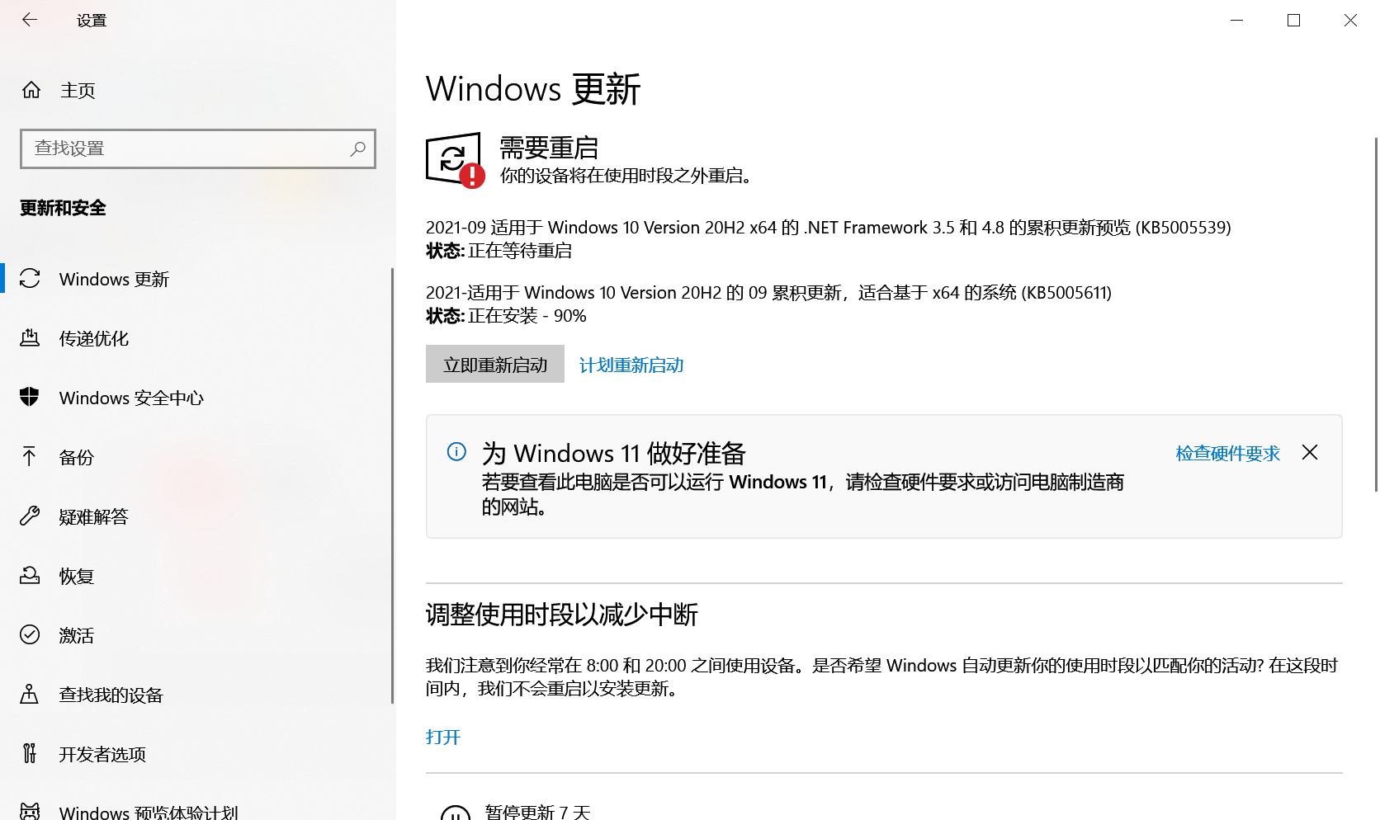
Task: Click the 需要重启 heading
Action: pos(549,148)
